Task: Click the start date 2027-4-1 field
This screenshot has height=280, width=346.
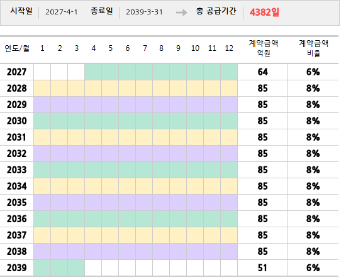Action: click(x=62, y=12)
